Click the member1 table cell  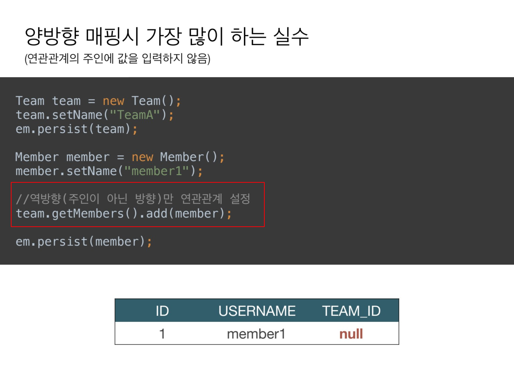(x=256, y=334)
